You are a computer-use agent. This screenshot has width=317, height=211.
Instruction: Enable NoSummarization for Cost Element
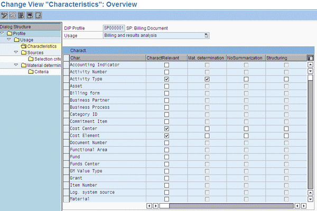[x=246, y=136]
